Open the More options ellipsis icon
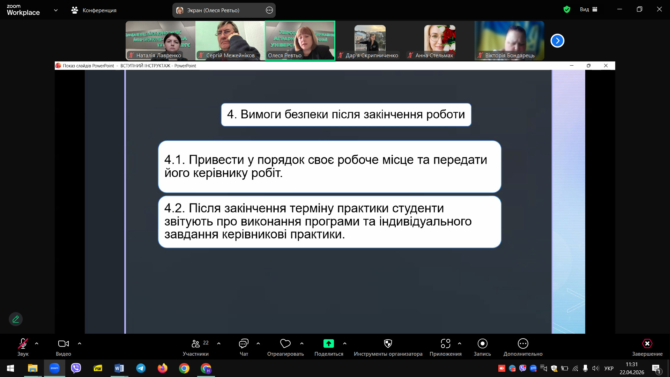This screenshot has width=670, height=377. pos(523,344)
